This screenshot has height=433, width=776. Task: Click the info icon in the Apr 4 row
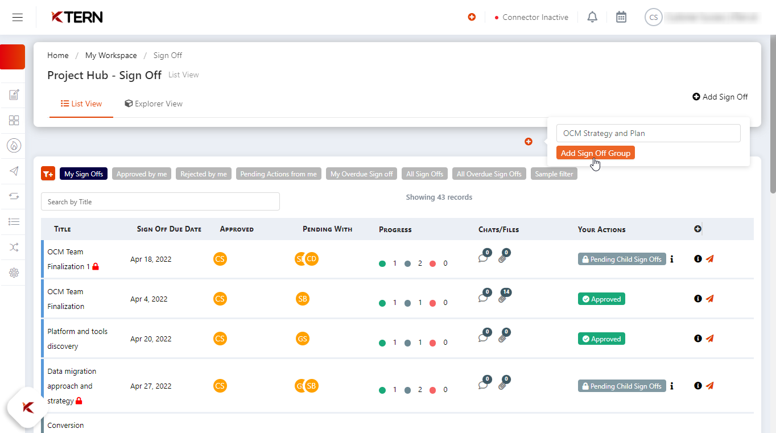pos(698,299)
